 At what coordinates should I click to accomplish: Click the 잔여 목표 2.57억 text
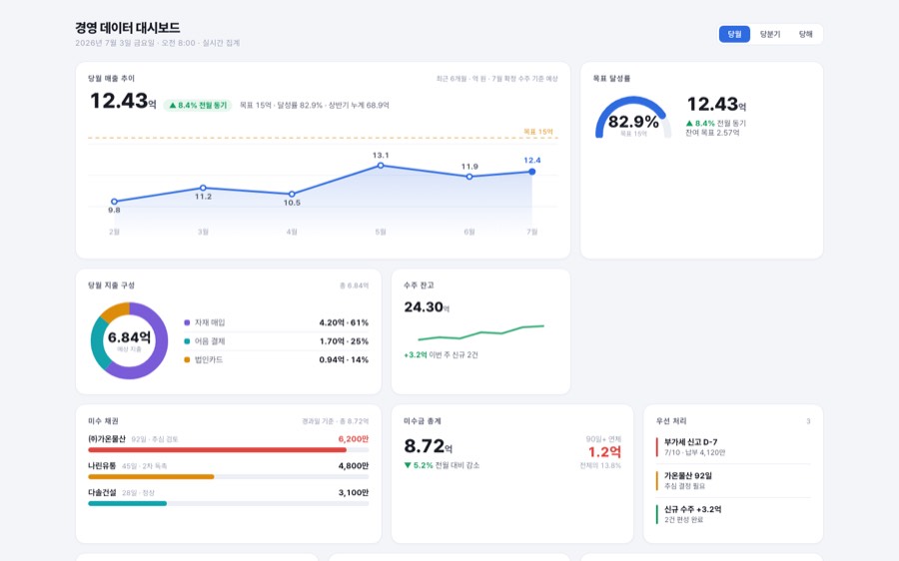click(712, 133)
